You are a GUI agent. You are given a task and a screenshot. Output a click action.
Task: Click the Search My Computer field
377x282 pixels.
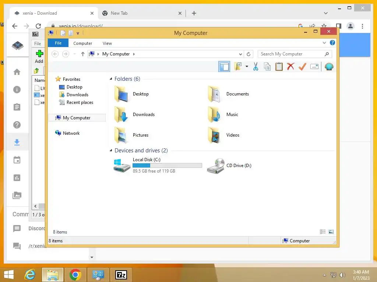295,54
